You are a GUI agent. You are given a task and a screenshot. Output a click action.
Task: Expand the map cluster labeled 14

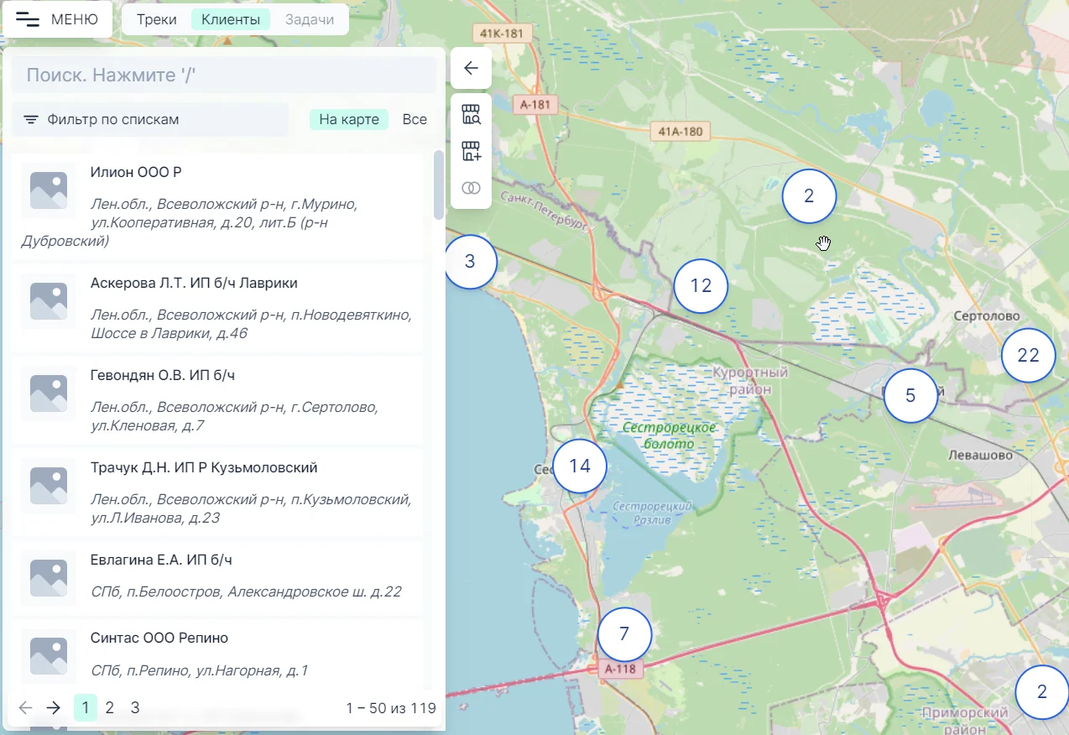tap(580, 466)
